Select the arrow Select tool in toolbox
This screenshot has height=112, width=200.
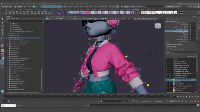coord(2,19)
